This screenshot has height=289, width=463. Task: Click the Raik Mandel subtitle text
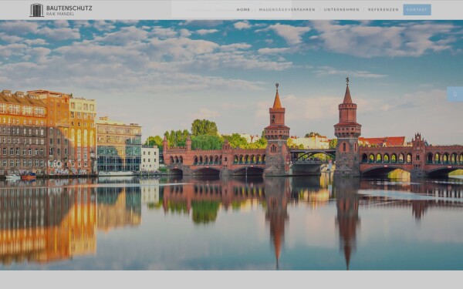click(60, 14)
